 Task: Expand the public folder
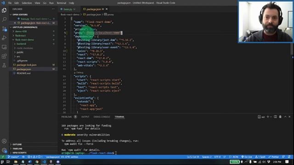pos(20,52)
